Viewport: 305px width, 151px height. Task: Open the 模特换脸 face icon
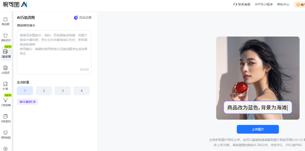5,133
